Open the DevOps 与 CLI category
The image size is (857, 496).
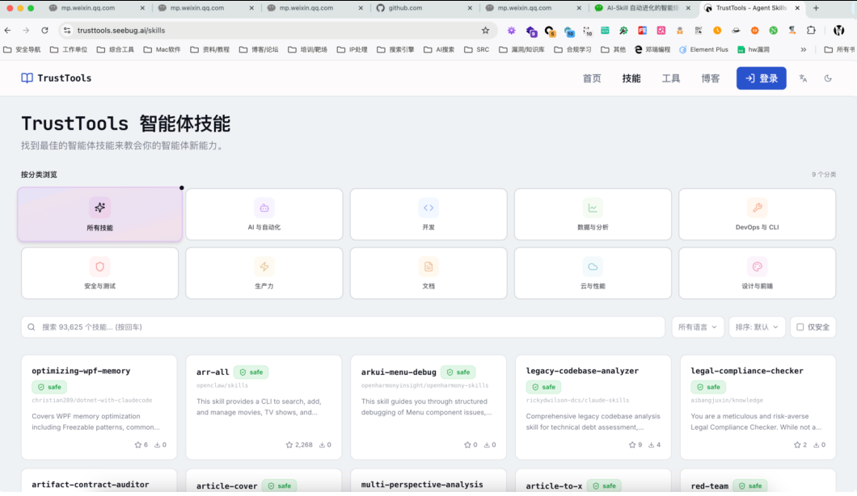coord(757,214)
